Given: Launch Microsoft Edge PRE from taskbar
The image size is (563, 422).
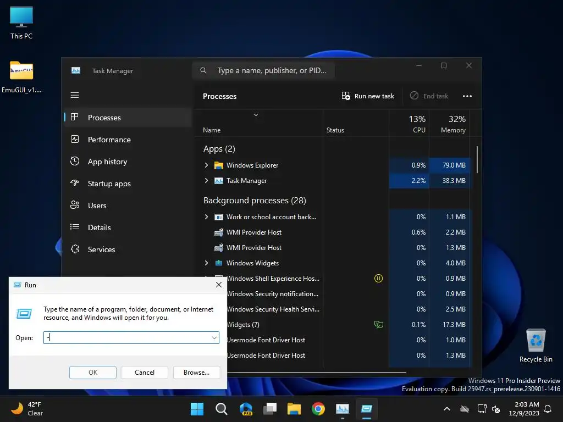Looking at the screenshot, I should tap(246, 409).
